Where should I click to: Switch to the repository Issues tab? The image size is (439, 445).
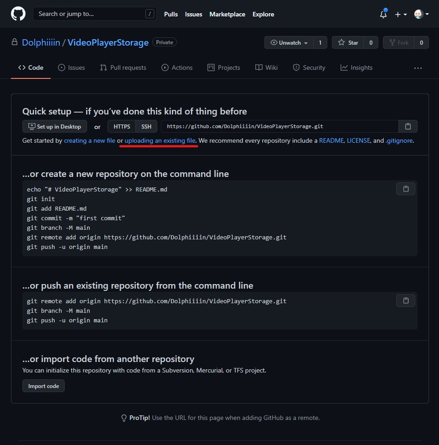tap(72, 67)
